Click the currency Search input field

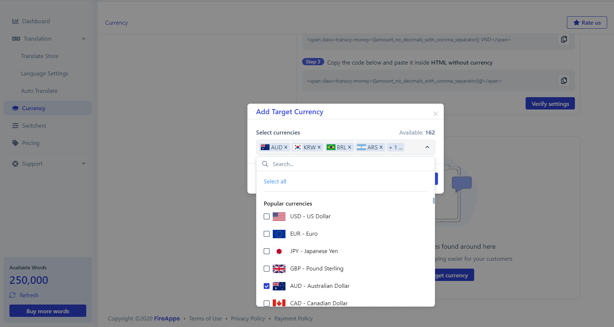tap(346, 164)
